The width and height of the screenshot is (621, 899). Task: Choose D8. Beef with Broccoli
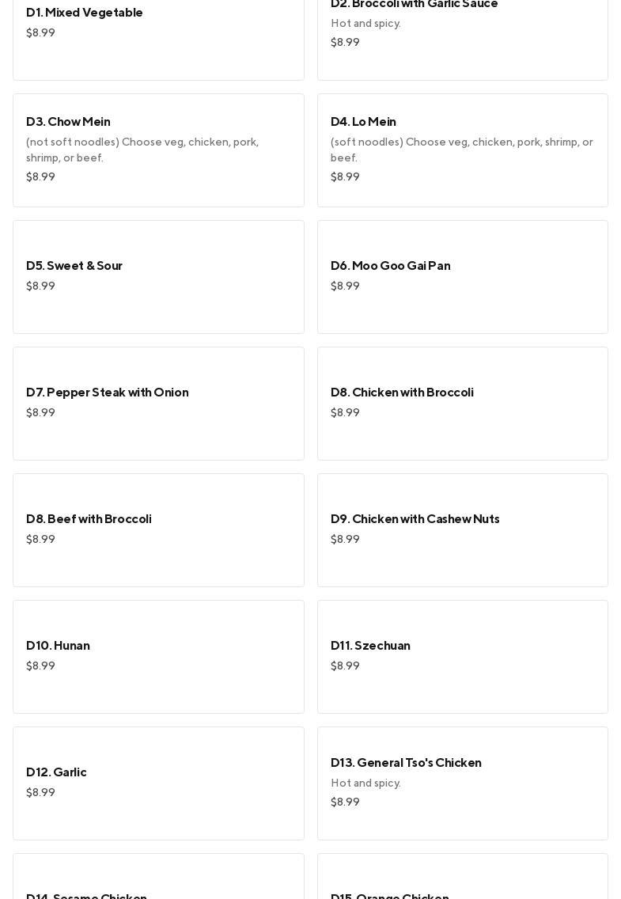click(158, 529)
